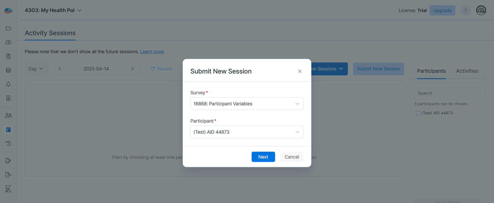Open the help question-mark icon

click(465, 10)
